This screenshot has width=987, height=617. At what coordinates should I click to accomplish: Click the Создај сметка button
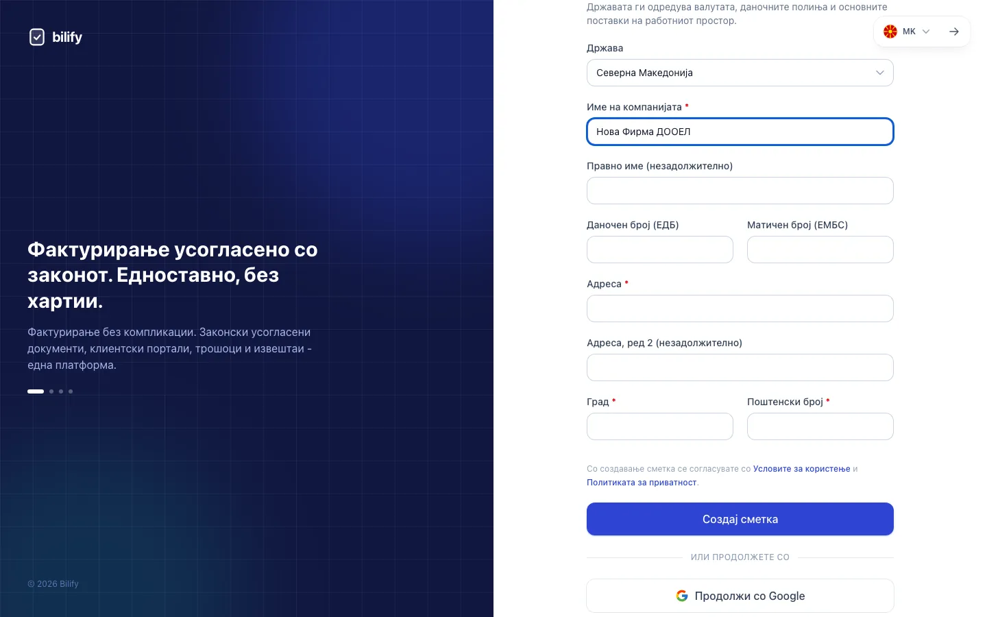[740, 519]
